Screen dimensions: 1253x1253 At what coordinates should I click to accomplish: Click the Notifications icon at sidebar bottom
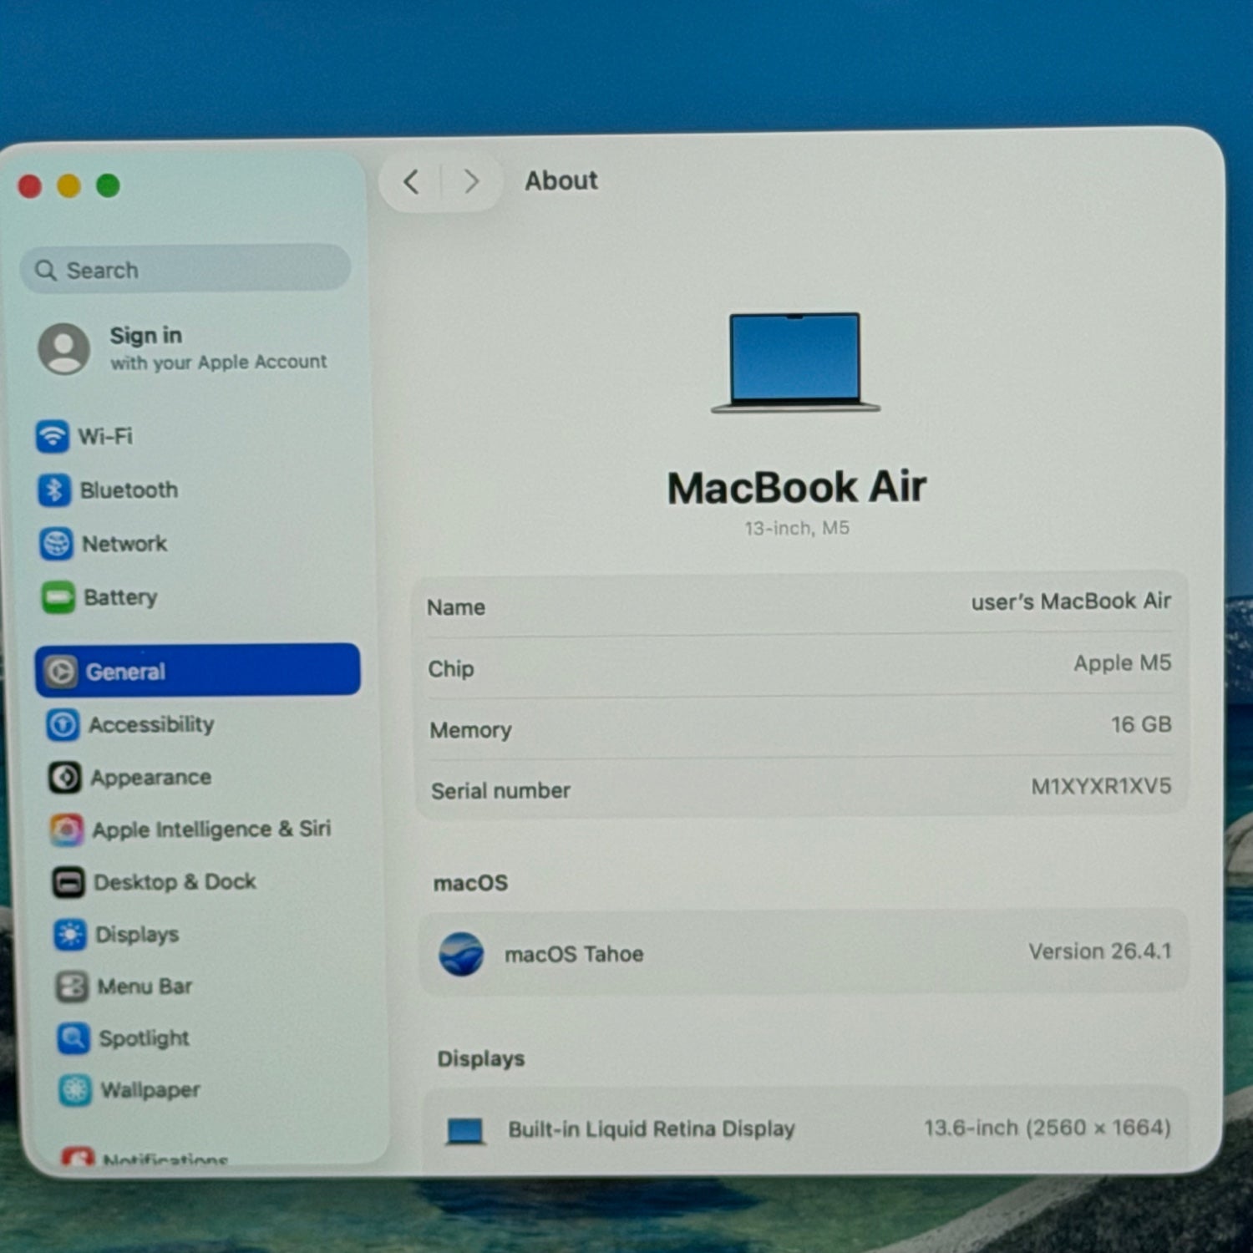click(78, 1156)
